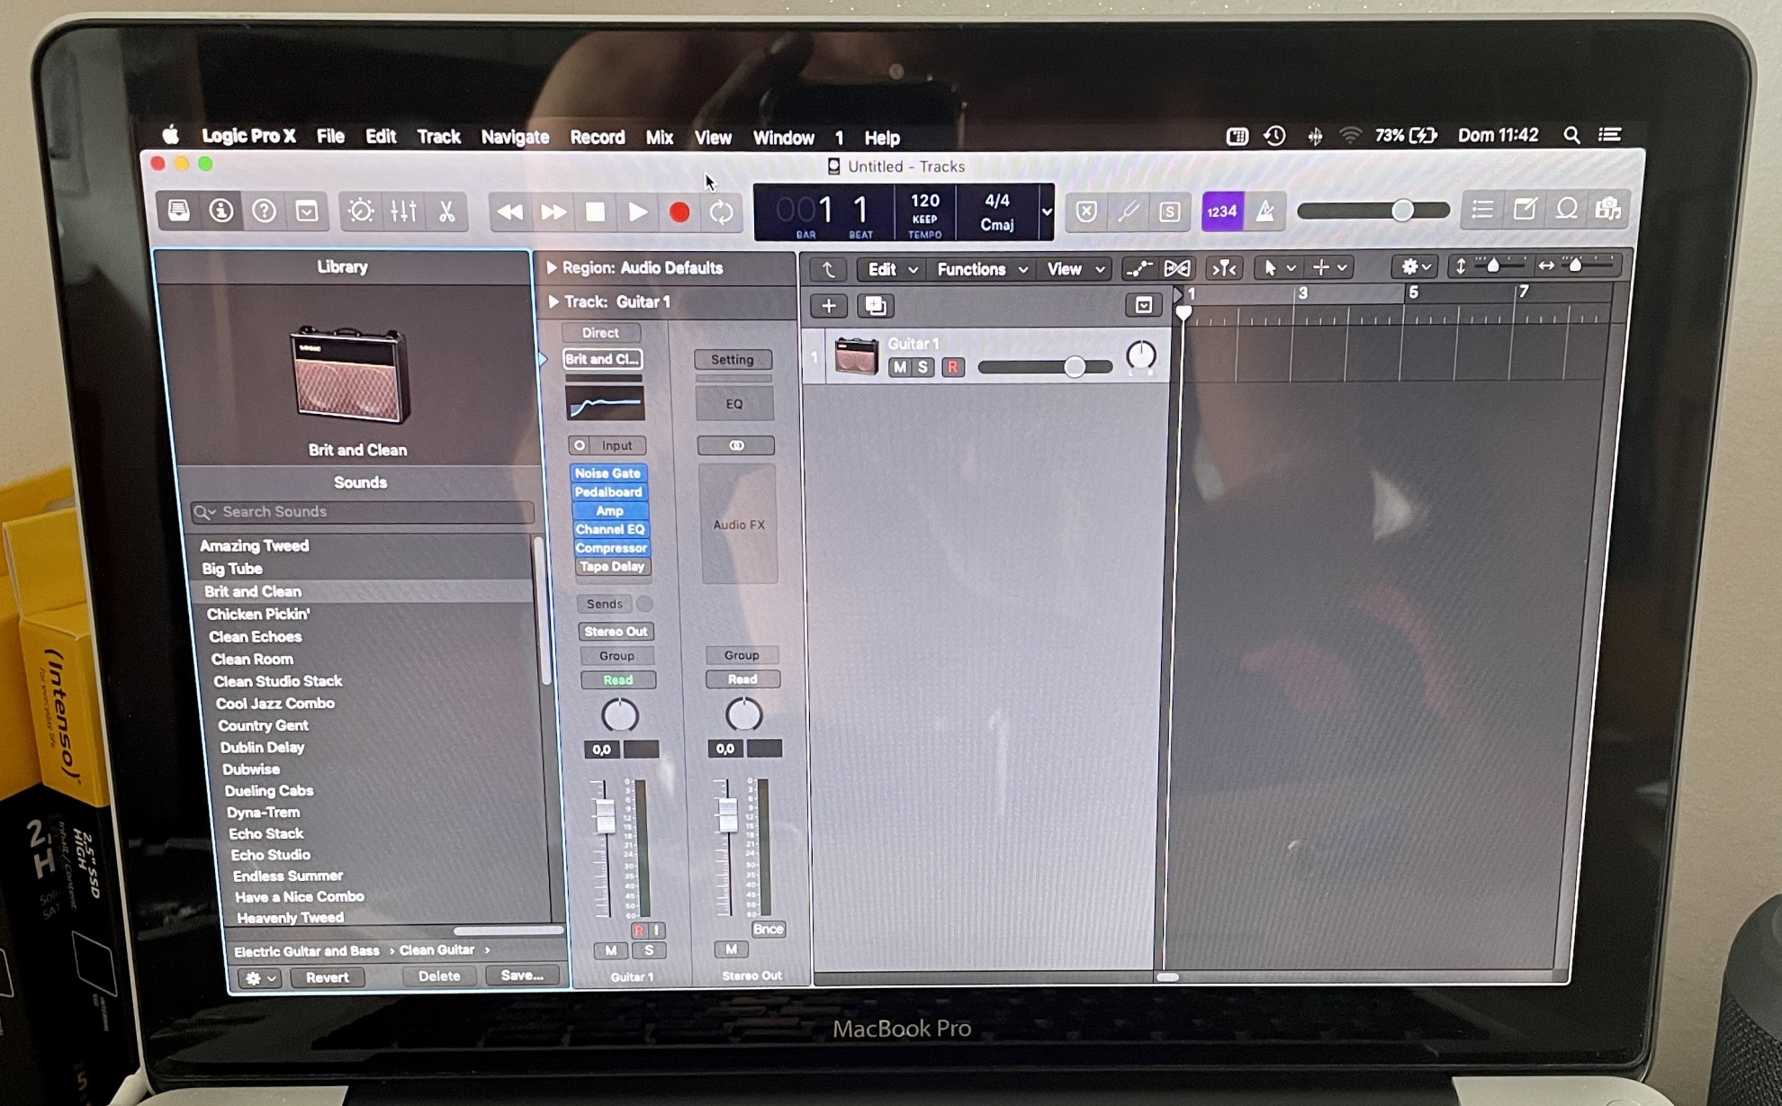
Task: Open the Media Browser icon
Action: coord(1608,211)
